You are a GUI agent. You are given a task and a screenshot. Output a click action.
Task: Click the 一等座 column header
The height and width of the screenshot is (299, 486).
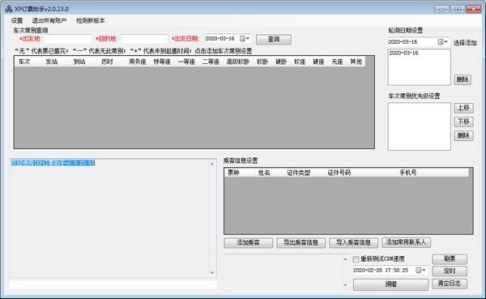(x=186, y=62)
